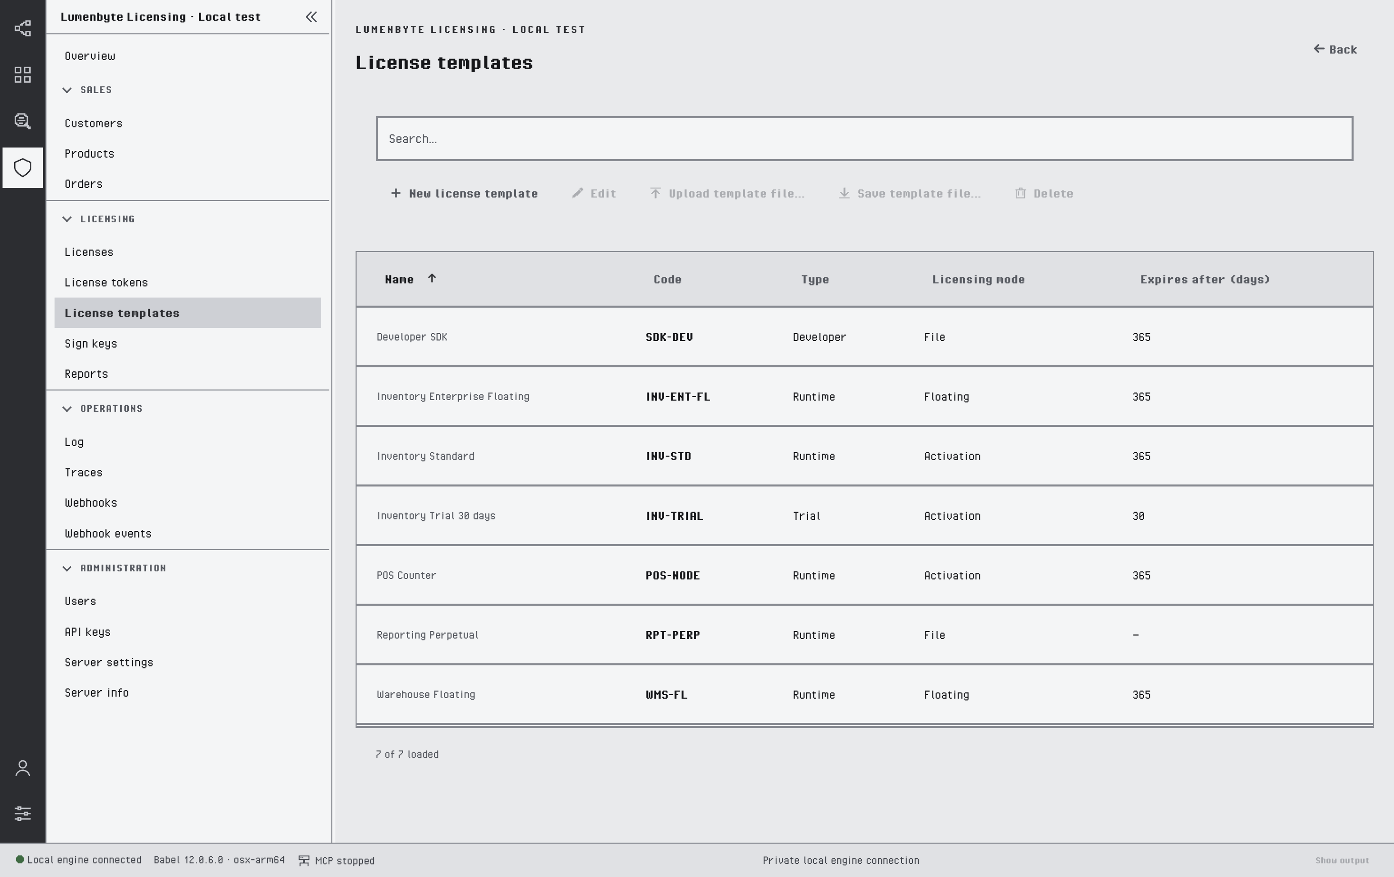Sort by Expires after (days) header

point(1205,279)
